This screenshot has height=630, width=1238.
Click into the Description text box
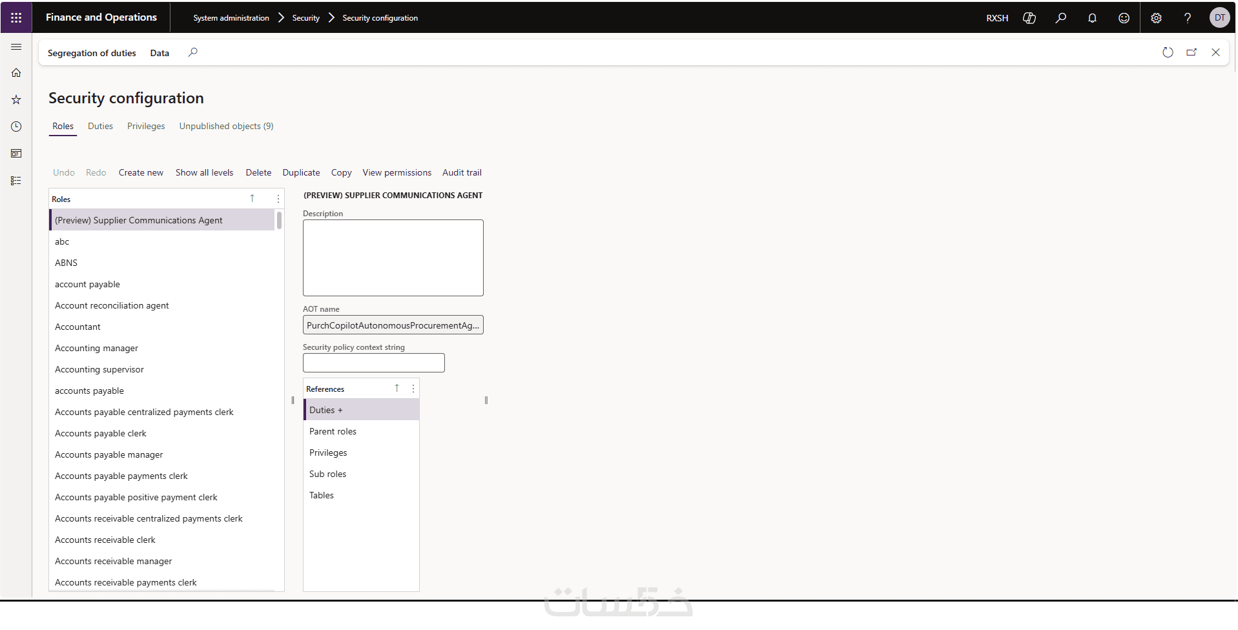click(x=393, y=258)
